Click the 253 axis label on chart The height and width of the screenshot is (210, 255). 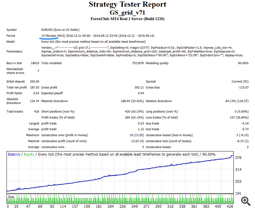238,181
